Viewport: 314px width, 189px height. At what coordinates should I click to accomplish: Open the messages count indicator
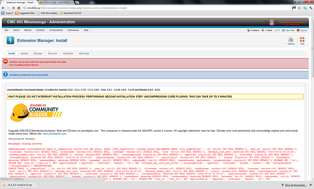(277, 30)
